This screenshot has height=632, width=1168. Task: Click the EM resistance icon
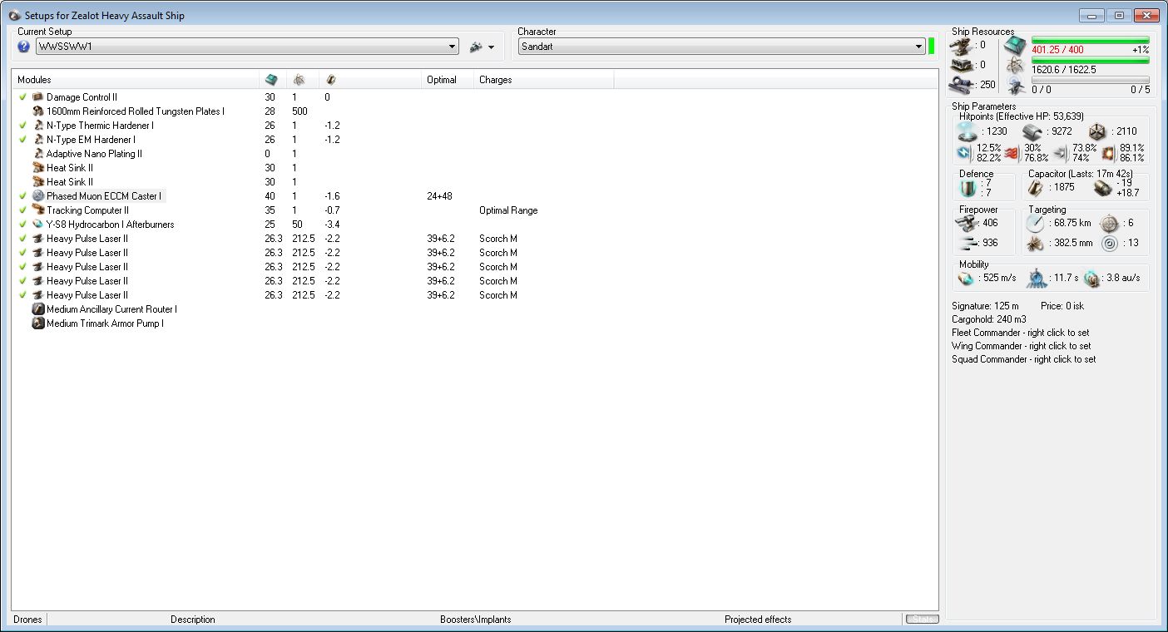pyautogui.click(x=964, y=153)
